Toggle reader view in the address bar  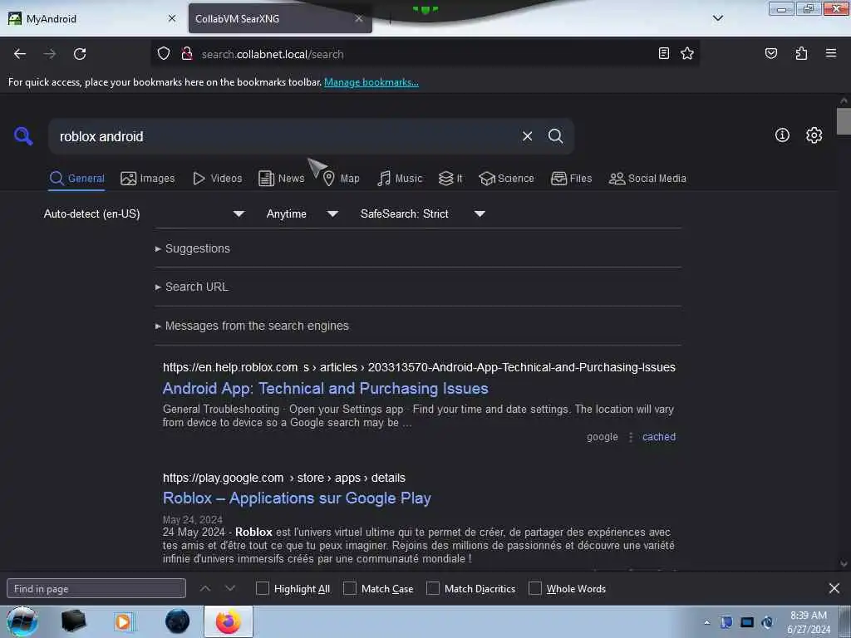(x=663, y=53)
